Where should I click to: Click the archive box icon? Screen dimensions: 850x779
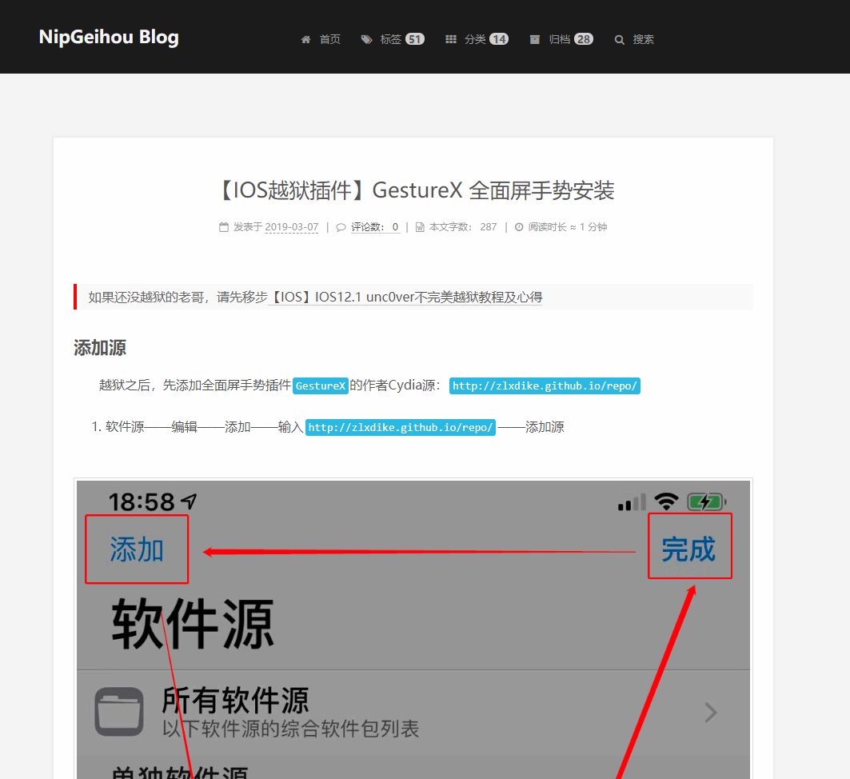(x=534, y=39)
